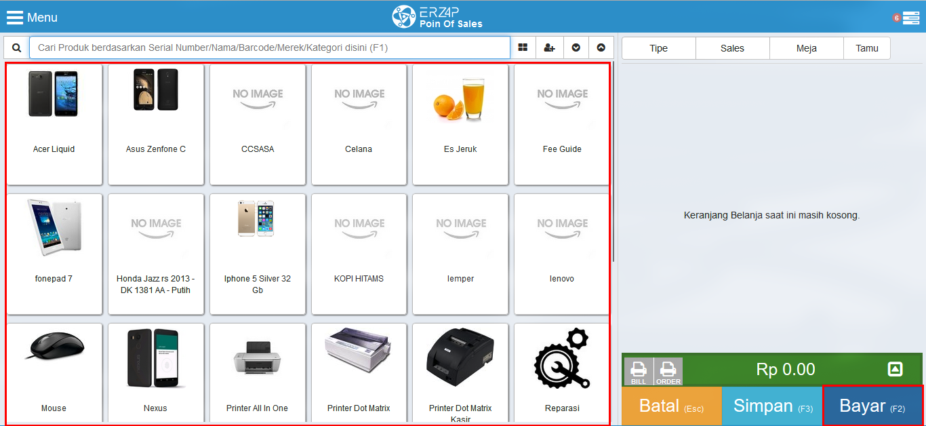The height and width of the screenshot is (426, 926).
Task: Add Asus Zenfone C product
Action: click(156, 124)
